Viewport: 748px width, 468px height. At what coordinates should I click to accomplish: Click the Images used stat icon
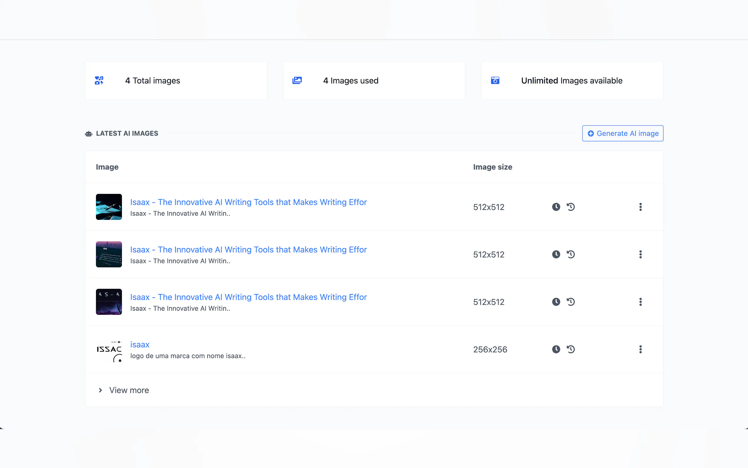(297, 80)
